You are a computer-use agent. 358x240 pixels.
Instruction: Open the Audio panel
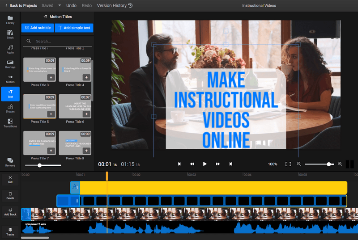tap(10, 49)
